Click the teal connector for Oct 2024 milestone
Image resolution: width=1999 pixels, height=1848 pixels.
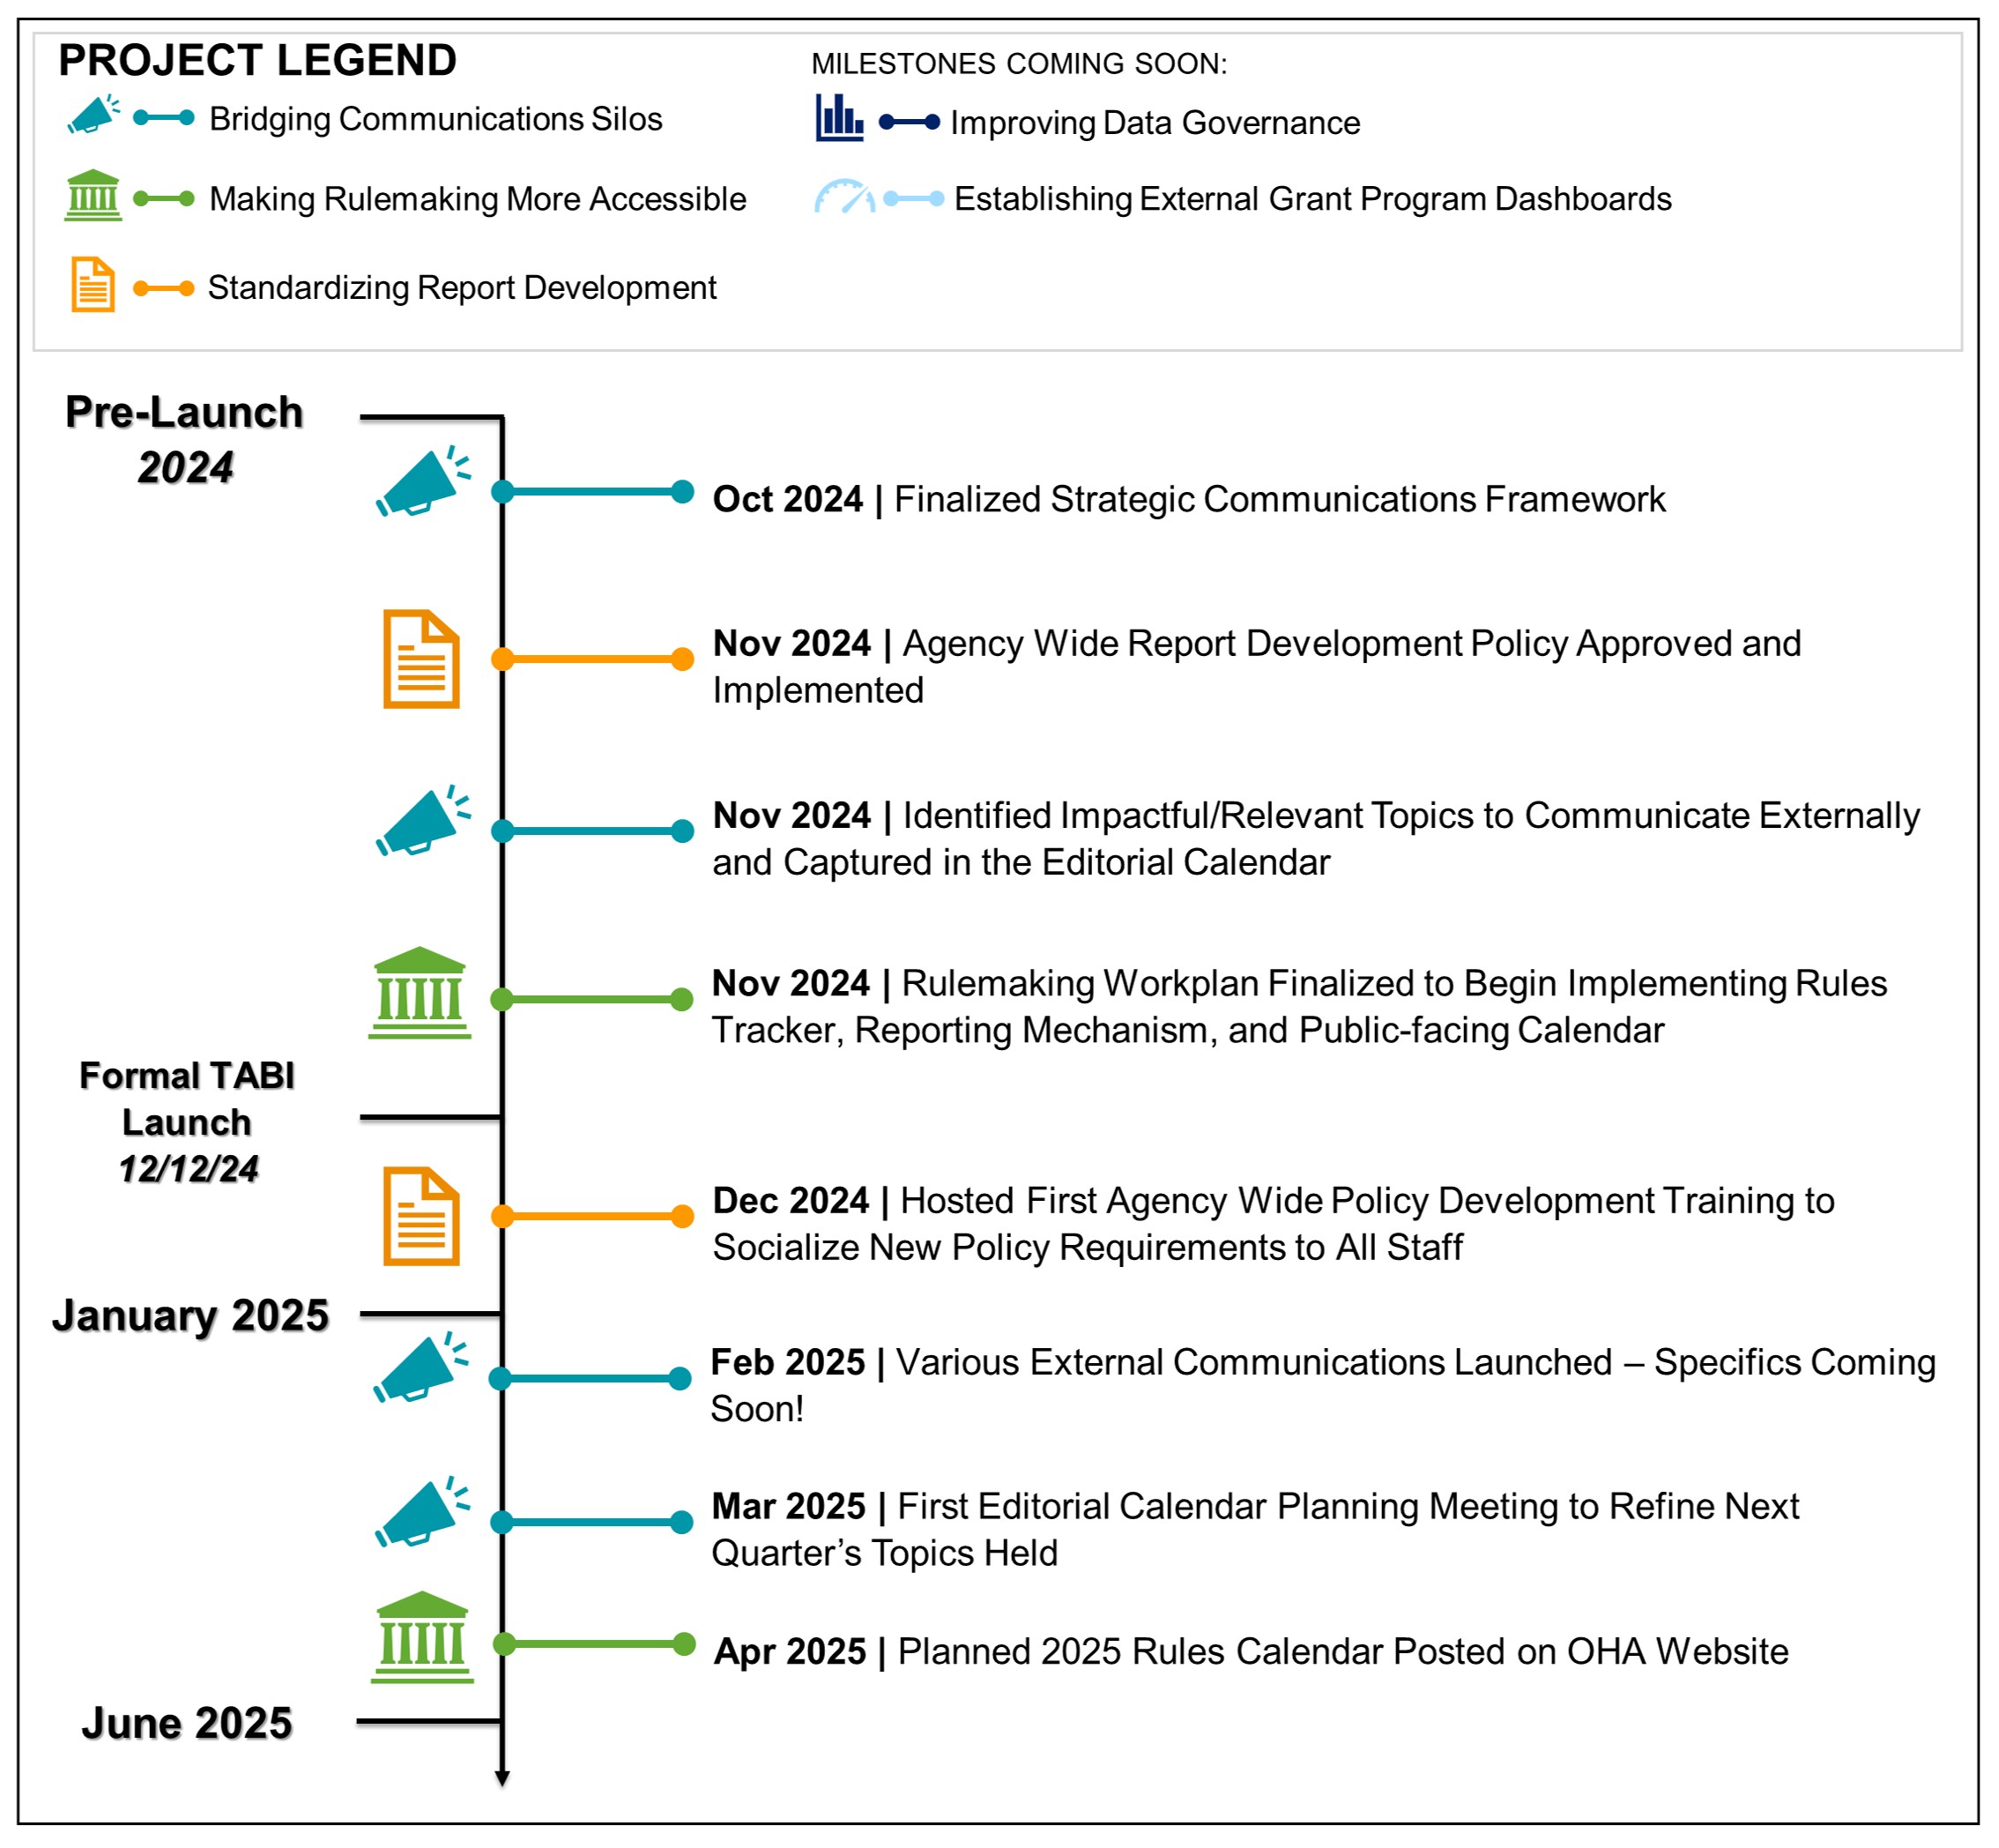(x=592, y=491)
